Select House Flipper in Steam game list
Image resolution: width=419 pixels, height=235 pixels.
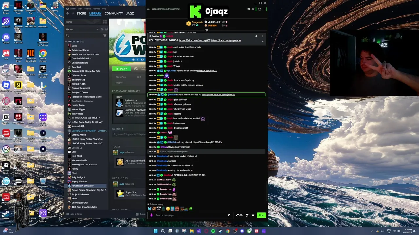pyautogui.click(x=79, y=109)
